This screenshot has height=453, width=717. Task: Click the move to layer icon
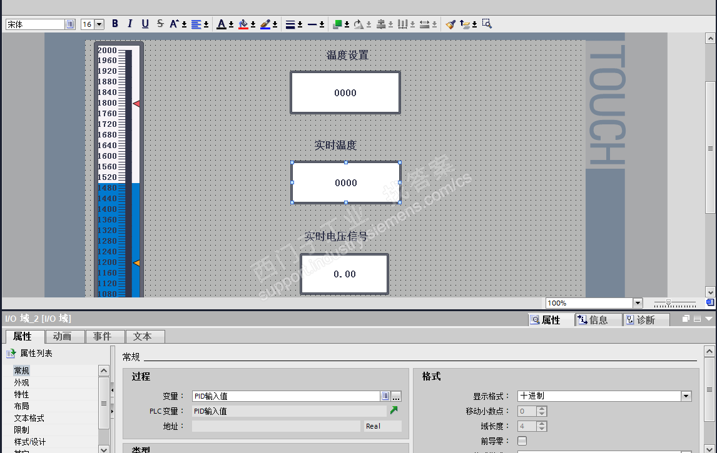click(x=465, y=24)
